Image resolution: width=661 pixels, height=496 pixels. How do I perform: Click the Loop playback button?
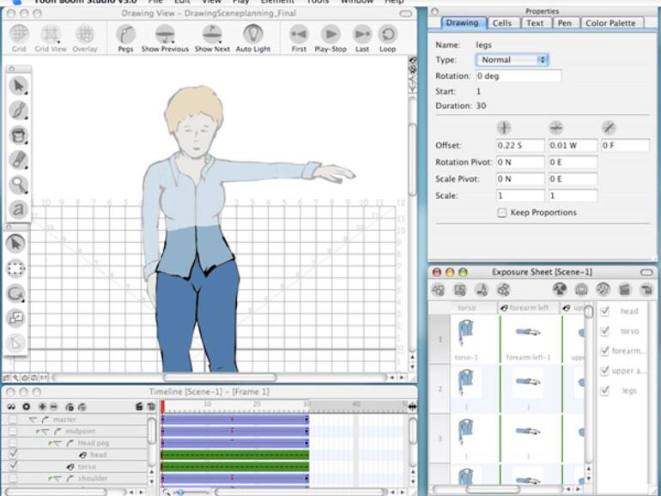pyautogui.click(x=388, y=35)
